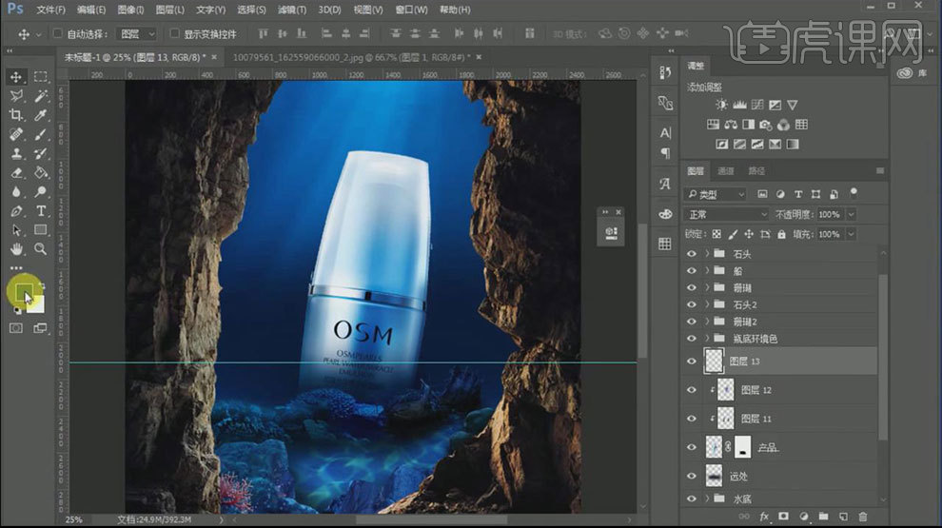This screenshot has height=528, width=942.
Task: Expand the 石头2 group
Action: pyautogui.click(x=707, y=304)
